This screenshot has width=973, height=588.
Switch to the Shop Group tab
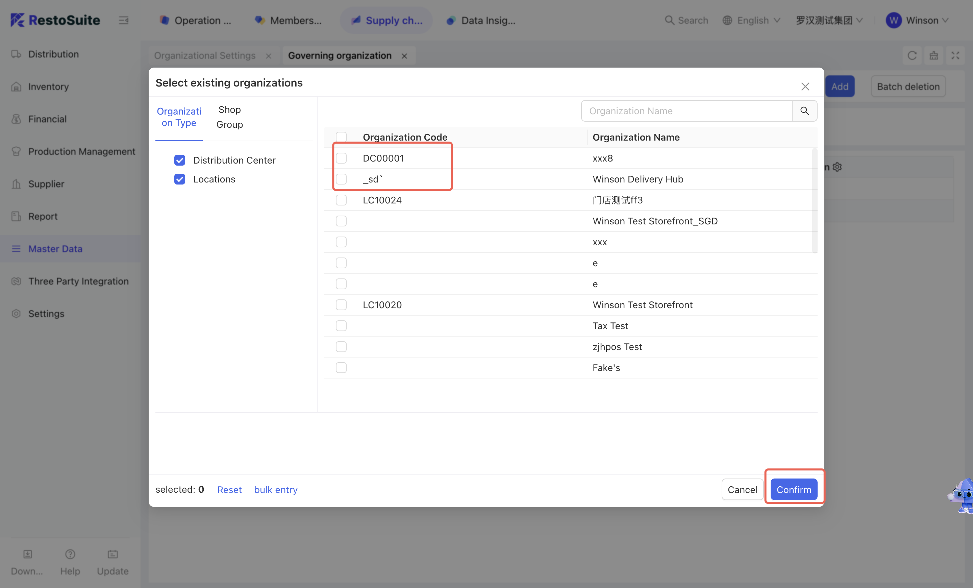(229, 117)
